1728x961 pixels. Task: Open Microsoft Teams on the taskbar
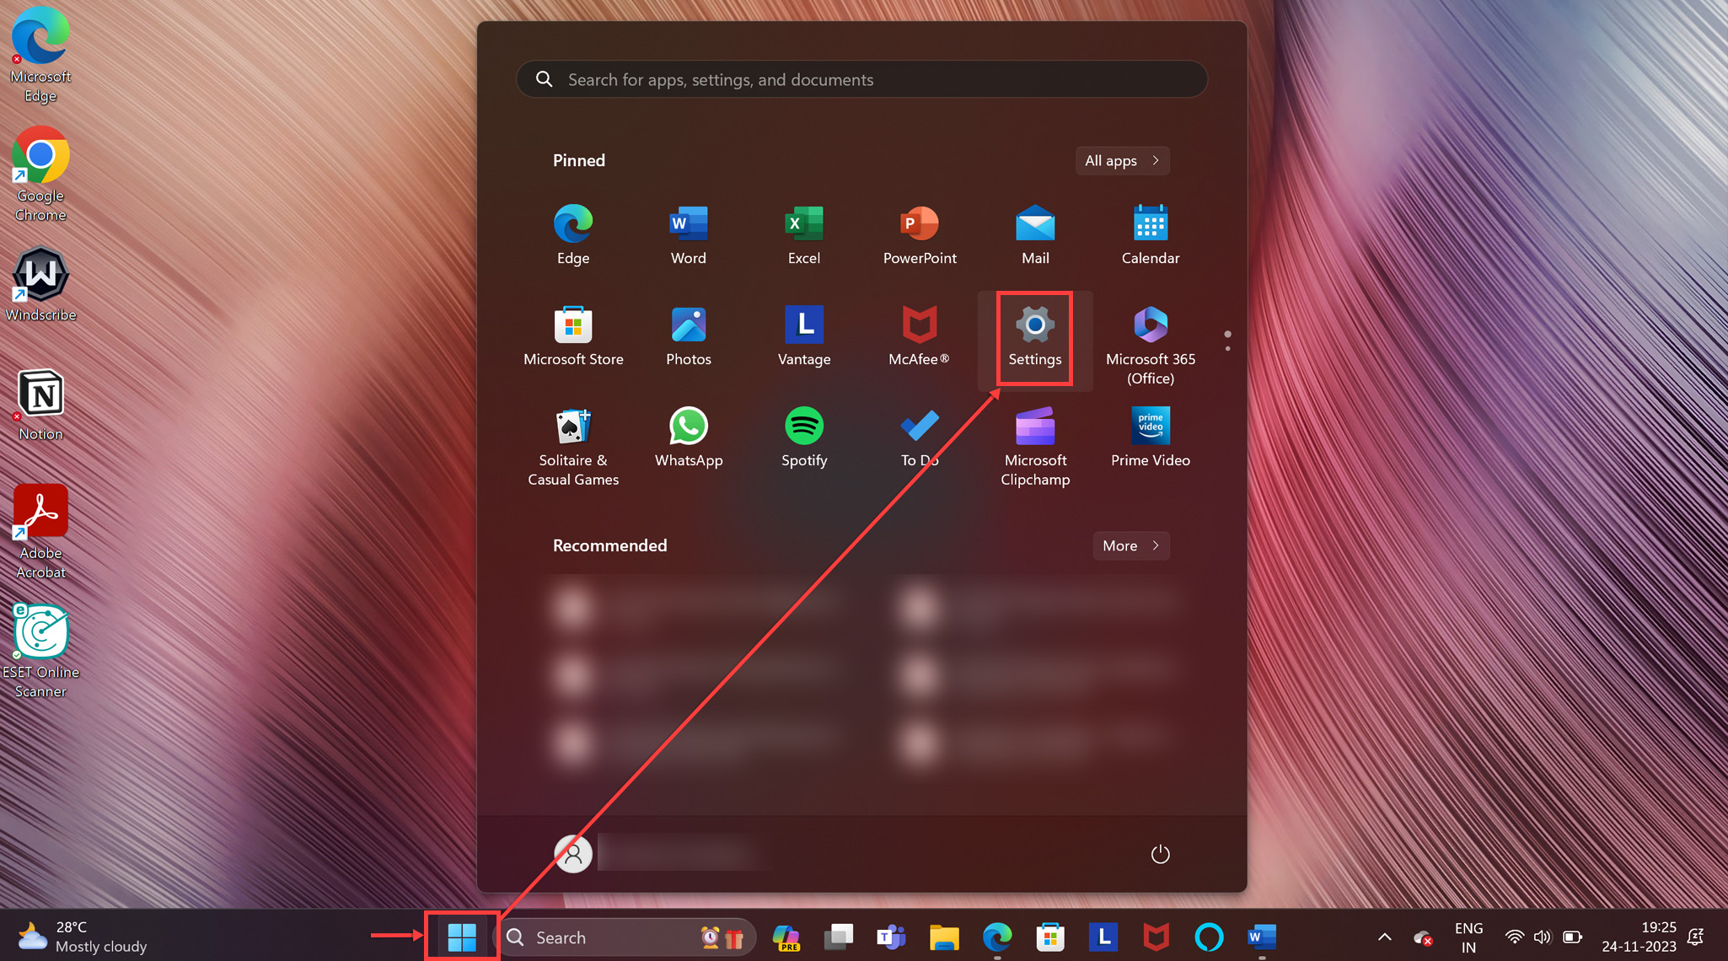pyautogui.click(x=891, y=937)
